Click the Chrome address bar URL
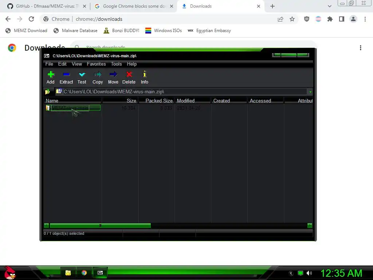373x280 pixels. pos(99,19)
